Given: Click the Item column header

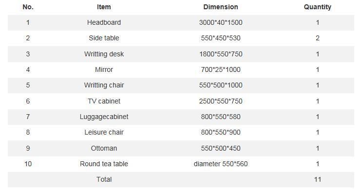Looking at the screenshot, I should [104, 7].
